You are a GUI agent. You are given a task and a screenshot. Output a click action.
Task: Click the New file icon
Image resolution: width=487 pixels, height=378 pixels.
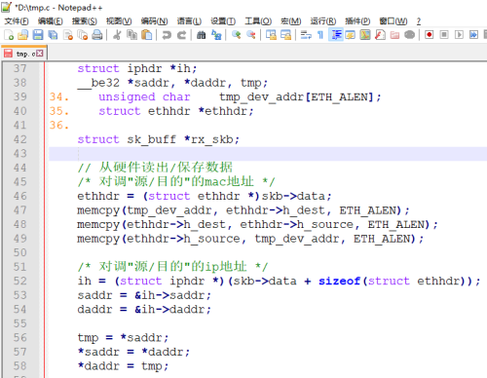pyautogui.click(x=9, y=35)
